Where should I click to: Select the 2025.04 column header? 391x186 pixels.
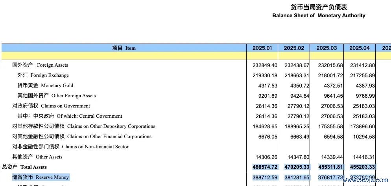click(359, 48)
